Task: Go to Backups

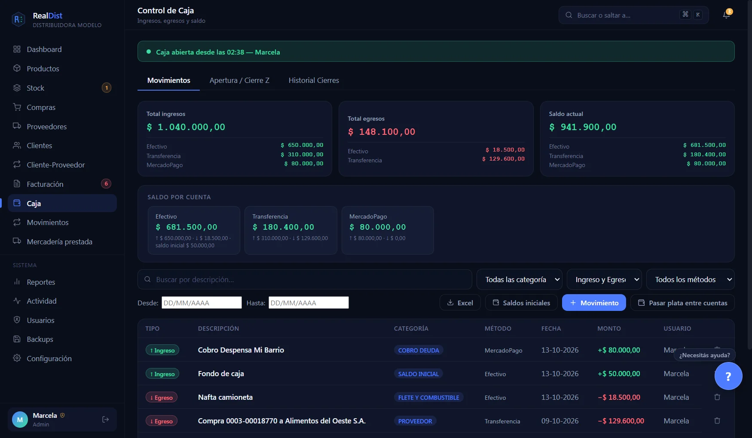Action: [62, 339]
